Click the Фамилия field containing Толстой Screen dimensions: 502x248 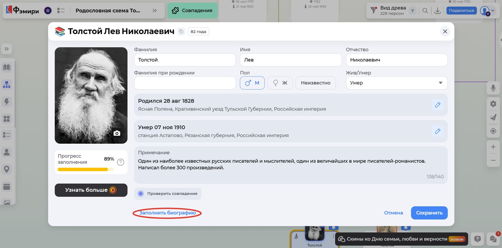click(185, 60)
